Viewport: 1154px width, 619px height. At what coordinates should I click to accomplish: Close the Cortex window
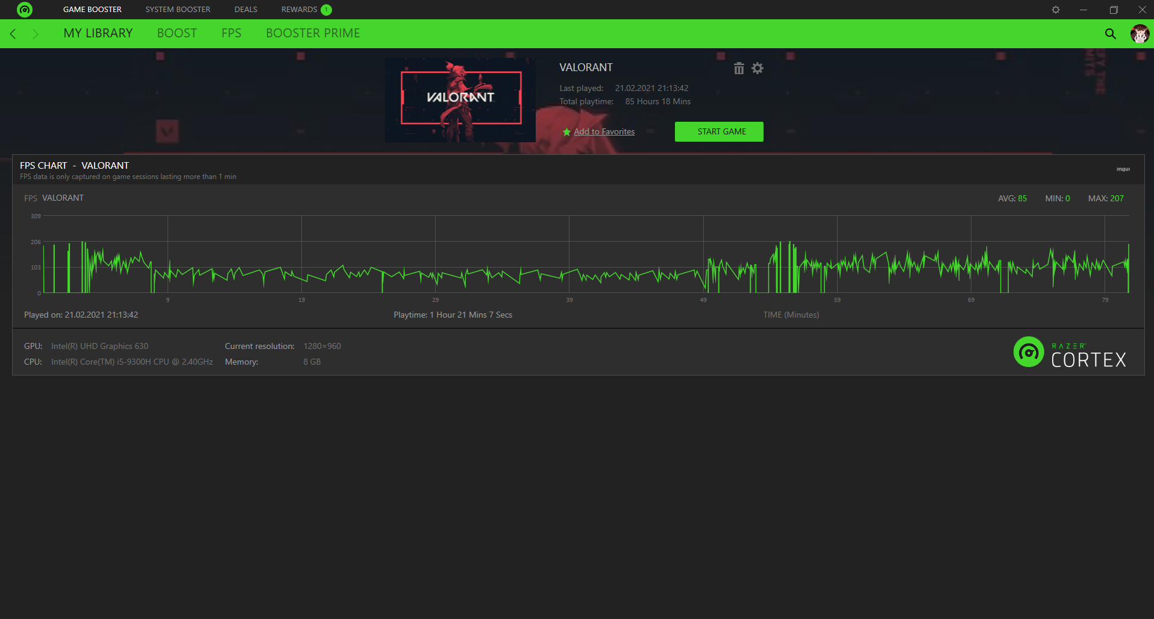pyautogui.click(x=1142, y=10)
